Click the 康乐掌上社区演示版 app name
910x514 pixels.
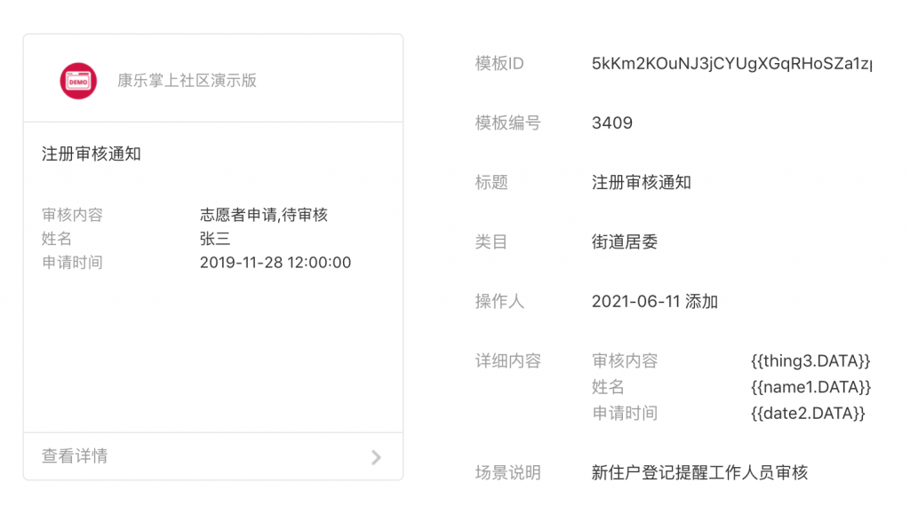coord(187,80)
